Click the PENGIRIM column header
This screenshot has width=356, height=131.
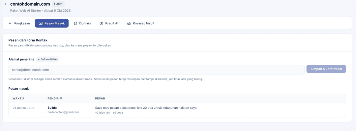coord(55,98)
